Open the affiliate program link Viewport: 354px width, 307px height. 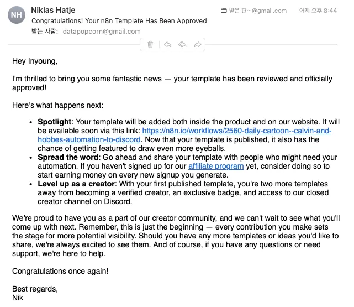[216, 166]
